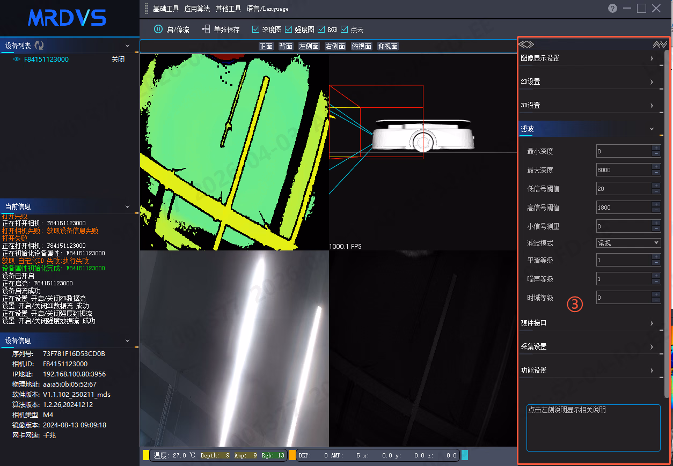Open the 其他工具 menu
The width and height of the screenshot is (673, 466).
[228, 9]
